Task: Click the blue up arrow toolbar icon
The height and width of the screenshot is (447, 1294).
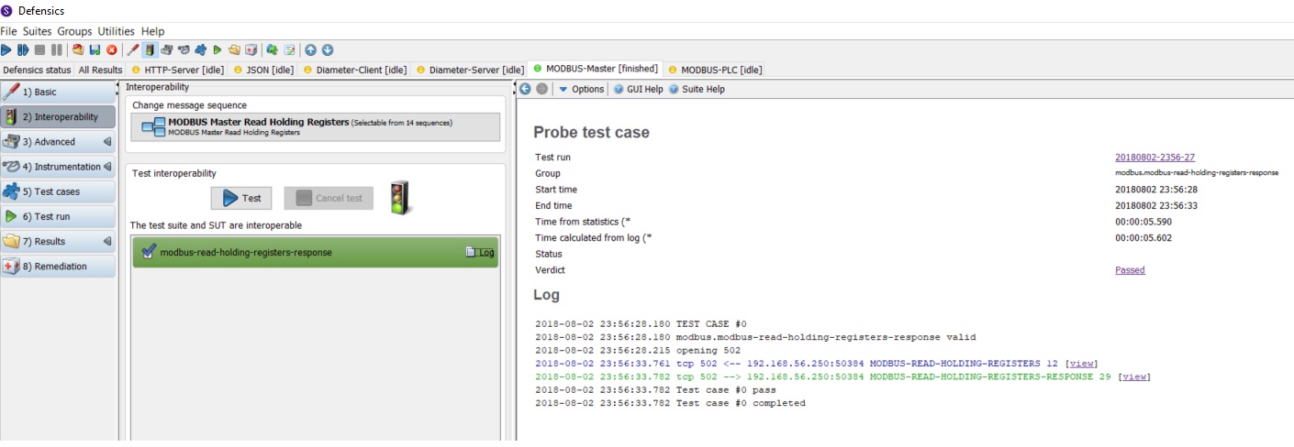Action: 310,49
